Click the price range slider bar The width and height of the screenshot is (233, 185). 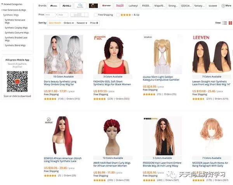click(79, 15)
